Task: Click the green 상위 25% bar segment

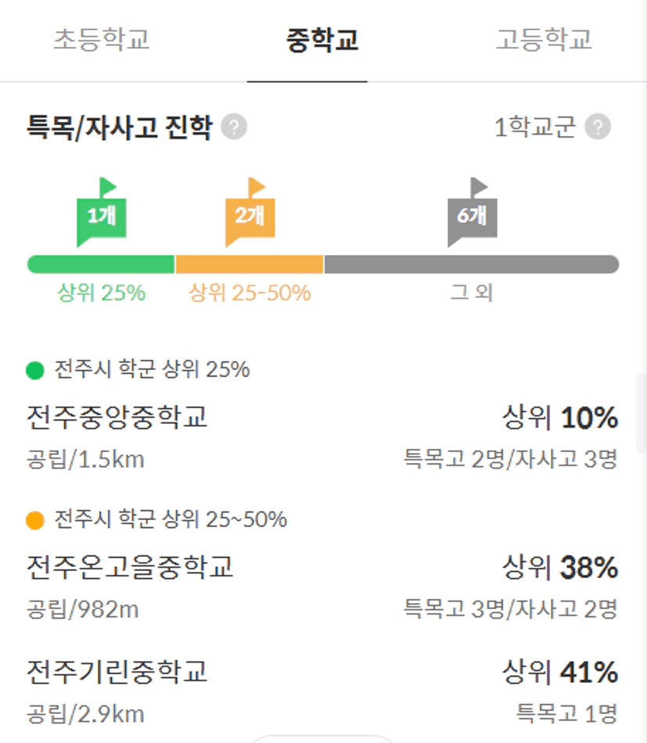Action: coord(101,264)
